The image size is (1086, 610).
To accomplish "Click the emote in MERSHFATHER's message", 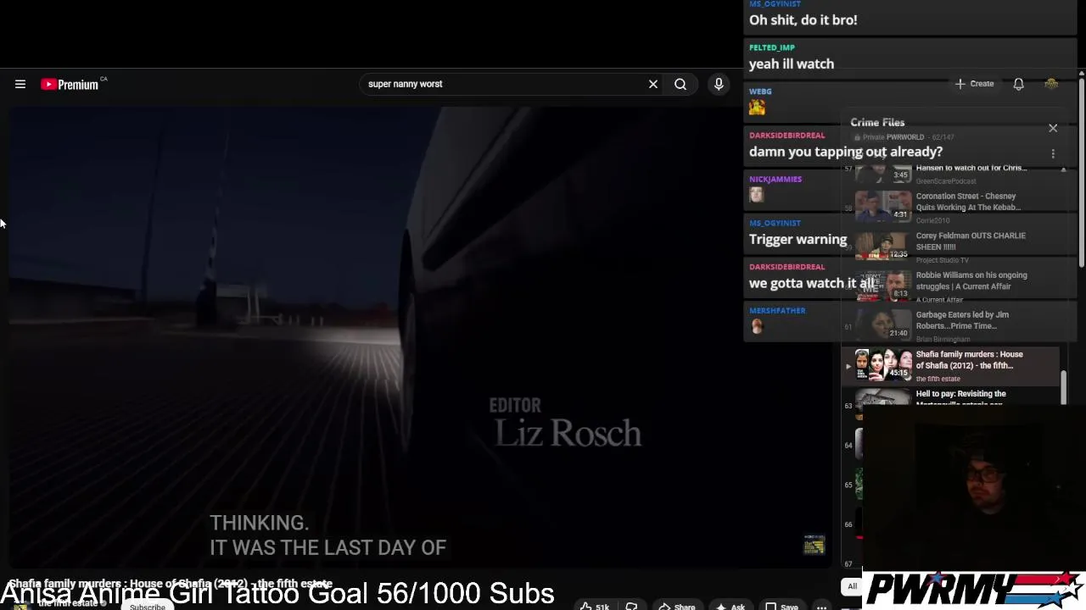I will (x=757, y=327).
